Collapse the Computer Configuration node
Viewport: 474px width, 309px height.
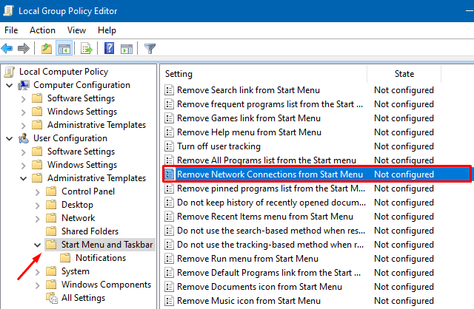pyautogui.click(x=9, y=85)
